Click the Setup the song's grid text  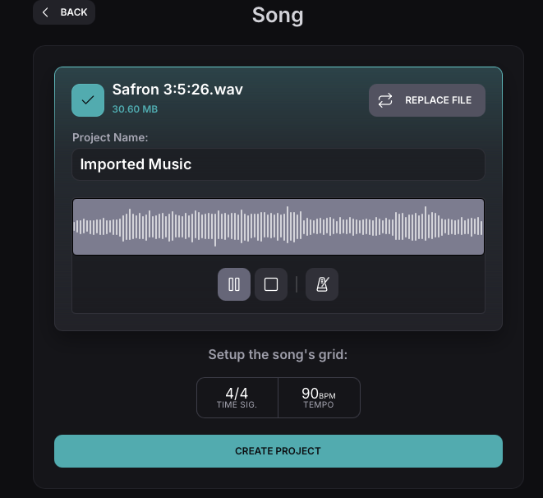tap(278, 355)
